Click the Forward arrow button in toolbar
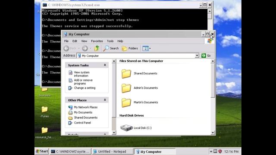This screenshot has height=155, width=276. coord(85,48)
